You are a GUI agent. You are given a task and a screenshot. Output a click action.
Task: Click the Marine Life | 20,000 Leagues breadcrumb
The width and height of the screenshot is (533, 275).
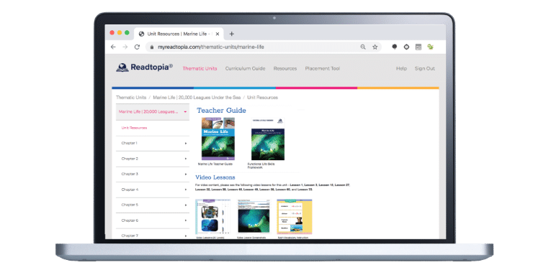197,98
